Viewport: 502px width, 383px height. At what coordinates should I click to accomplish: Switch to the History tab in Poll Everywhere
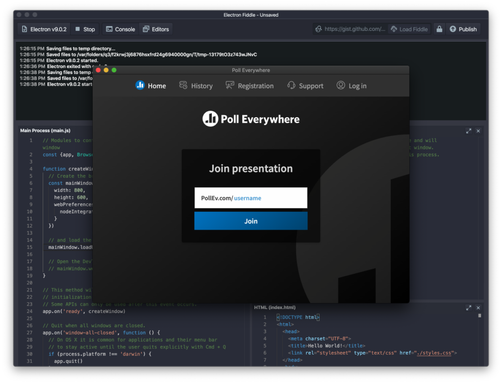(196, 85)
